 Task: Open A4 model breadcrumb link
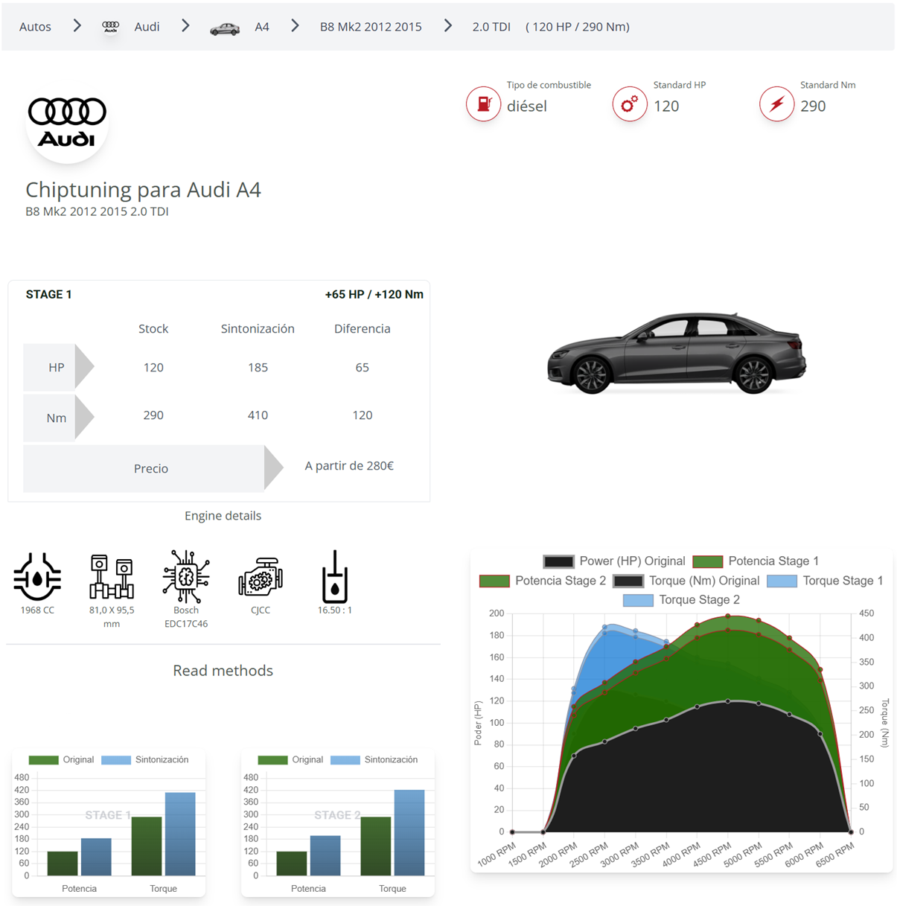(x=262, y=27)
